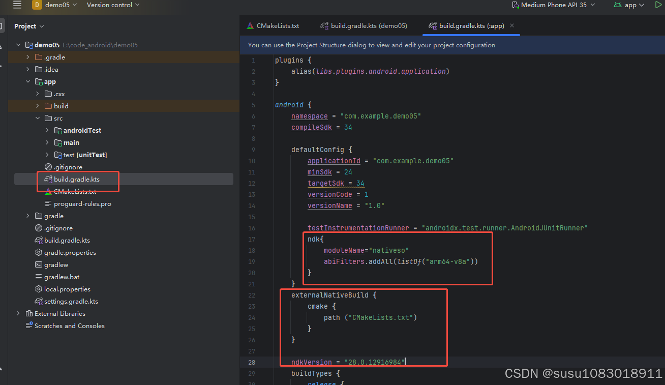Viewport: 665px width, 385px height.
Task: Select settings.gradle.kts in project tree
Action: [71, 302]
